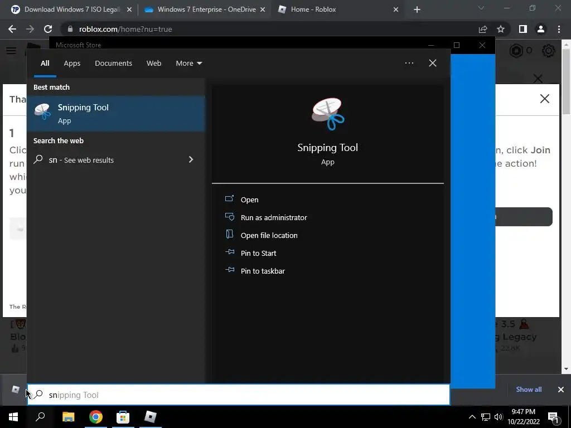Close the Roblox dialog with X

[544, 99]
